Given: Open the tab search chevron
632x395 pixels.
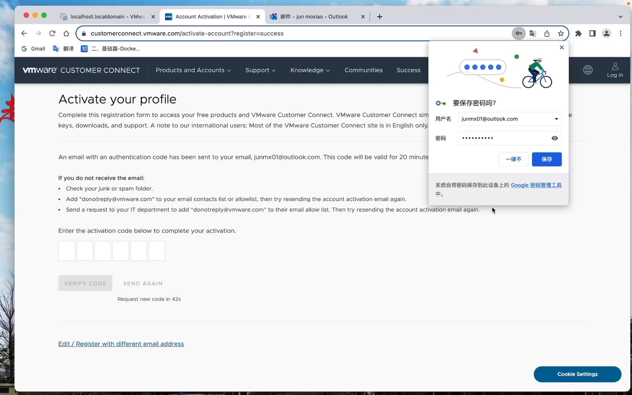Looking at the screenshot, I should tap(621, 16).
